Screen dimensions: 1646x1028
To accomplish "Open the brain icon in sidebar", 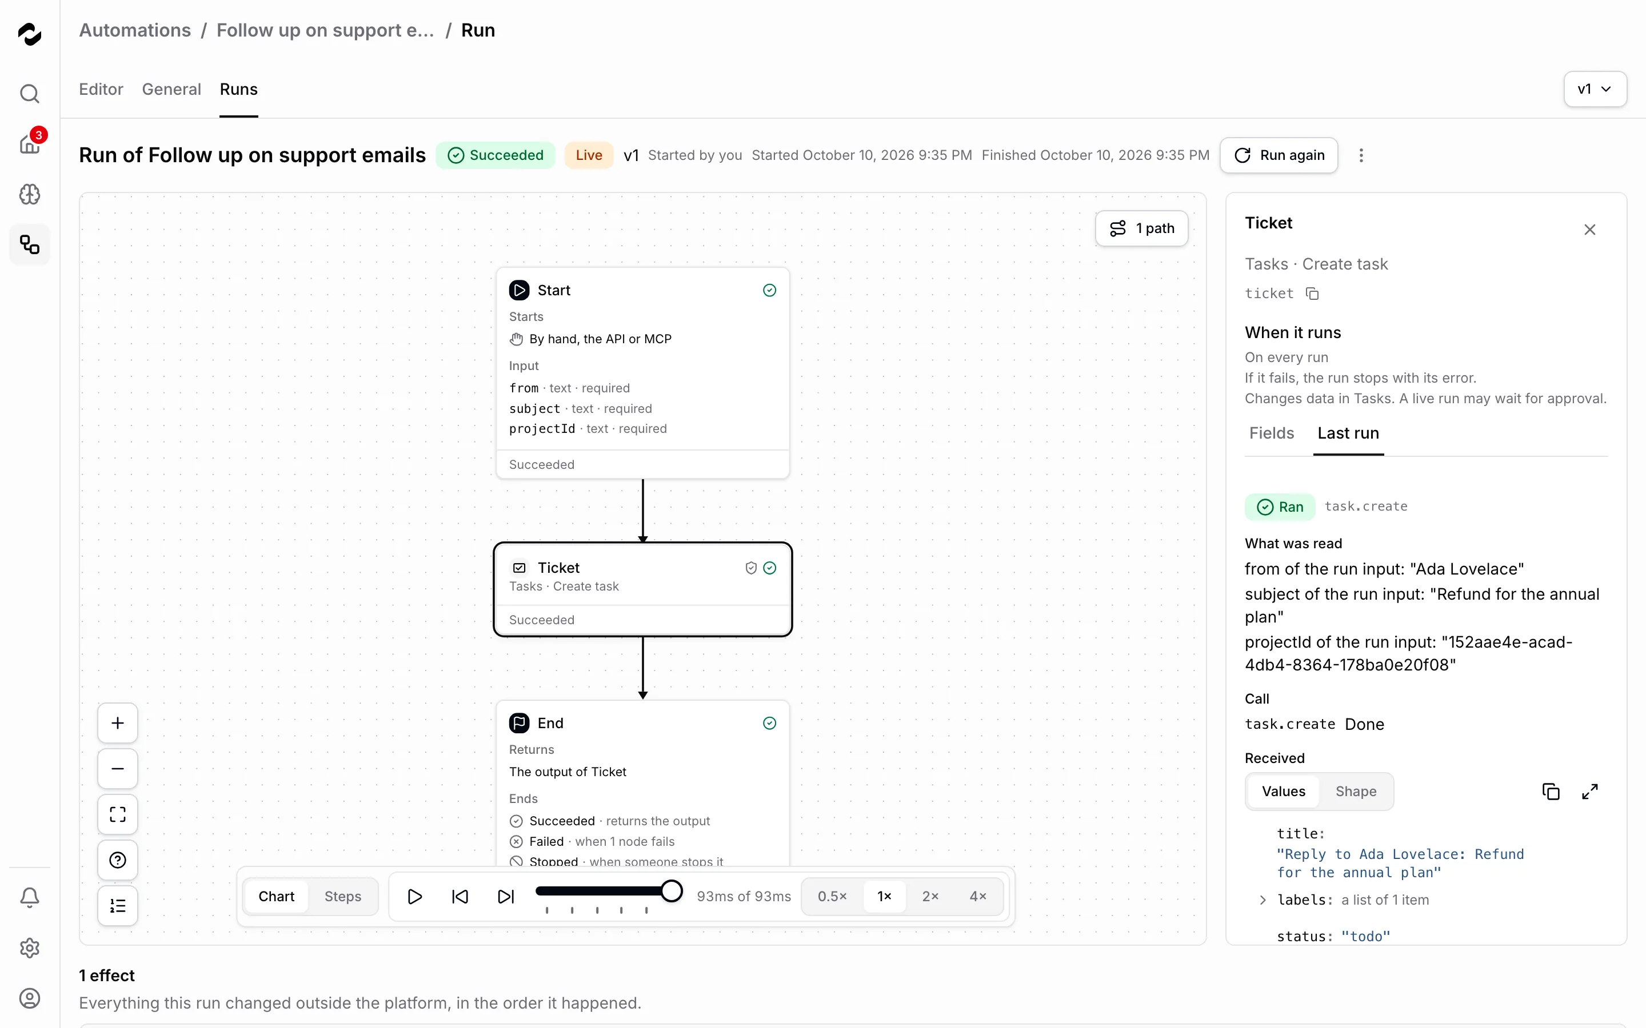I will pyautogui.click(x=29, y=194).
